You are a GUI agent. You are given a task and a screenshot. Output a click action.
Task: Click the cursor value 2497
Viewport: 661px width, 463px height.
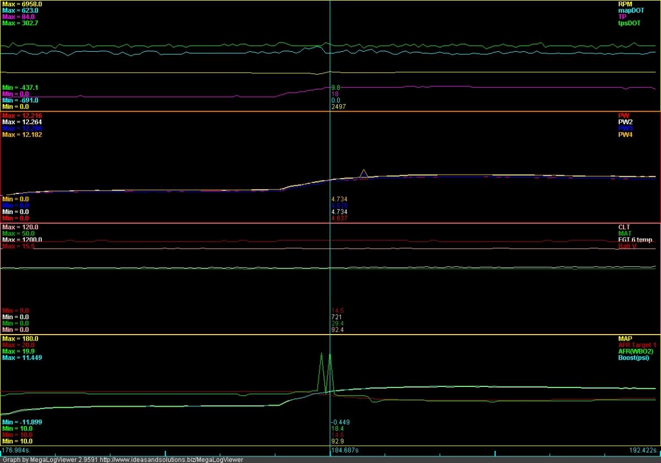click(x=338, y=107)
